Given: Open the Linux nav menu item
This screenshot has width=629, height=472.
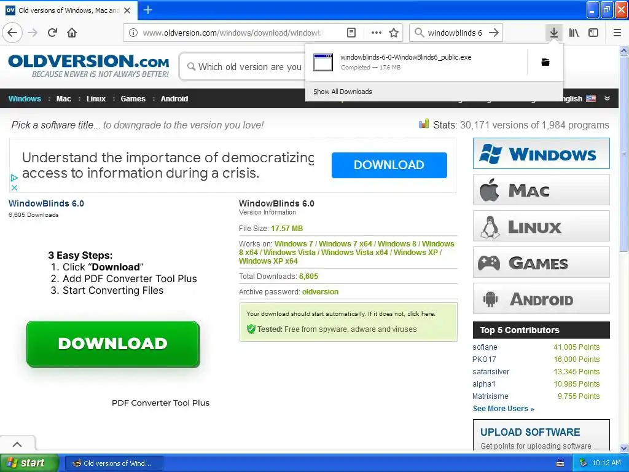Looking at the screenshot, I should tap(96, 99).
